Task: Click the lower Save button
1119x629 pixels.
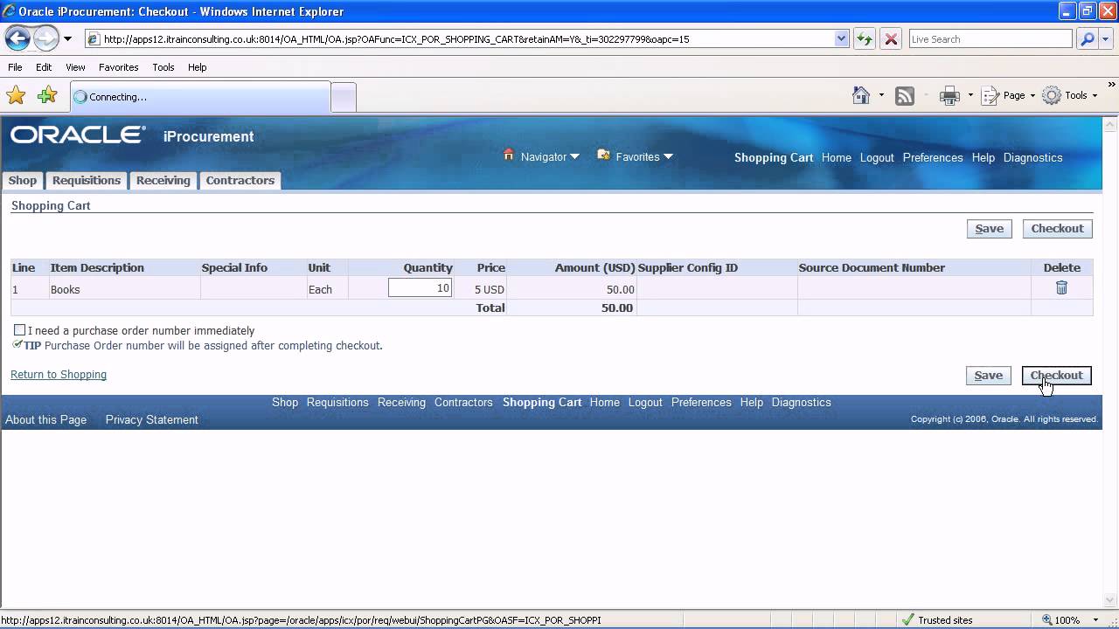Action: point(989,376)
